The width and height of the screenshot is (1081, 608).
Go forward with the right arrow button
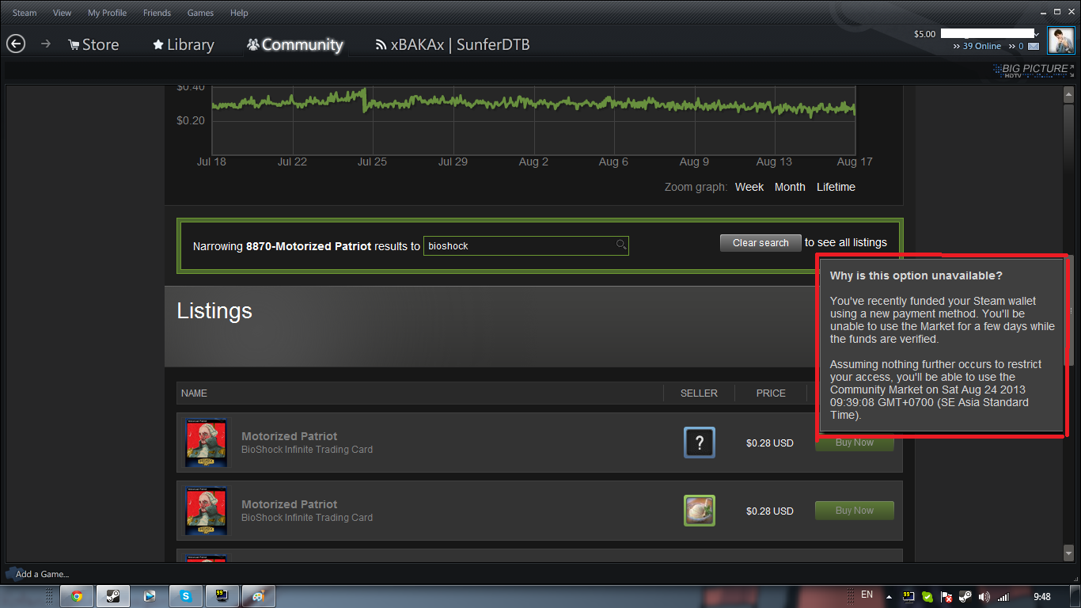[46, 44]
